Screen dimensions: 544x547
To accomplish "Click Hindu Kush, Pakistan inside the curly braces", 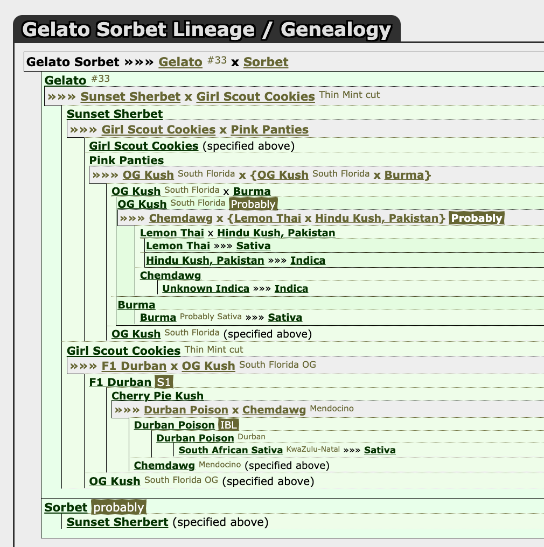I will [377, 218].
